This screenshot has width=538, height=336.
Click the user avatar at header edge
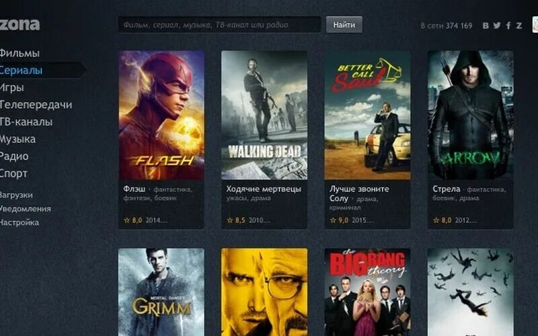[535, 25]
